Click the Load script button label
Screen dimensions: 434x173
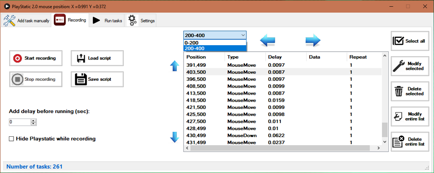pyautogui.click(x=99, y=58)
